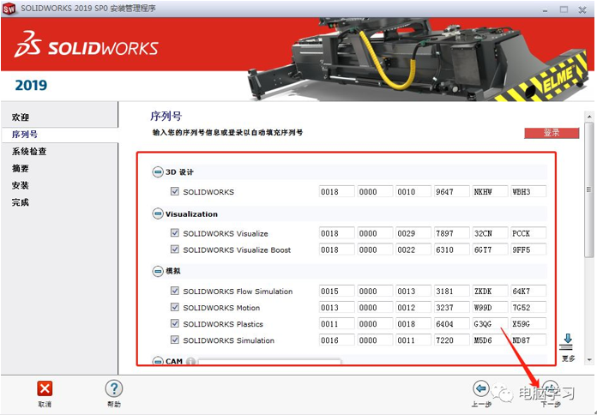Click Flow Simulation field containing 0015

tap(336, 291)
